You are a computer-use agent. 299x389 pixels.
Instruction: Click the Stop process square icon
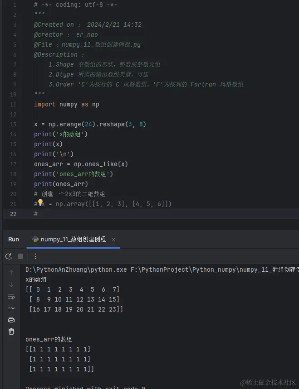[x=20, y=256]
